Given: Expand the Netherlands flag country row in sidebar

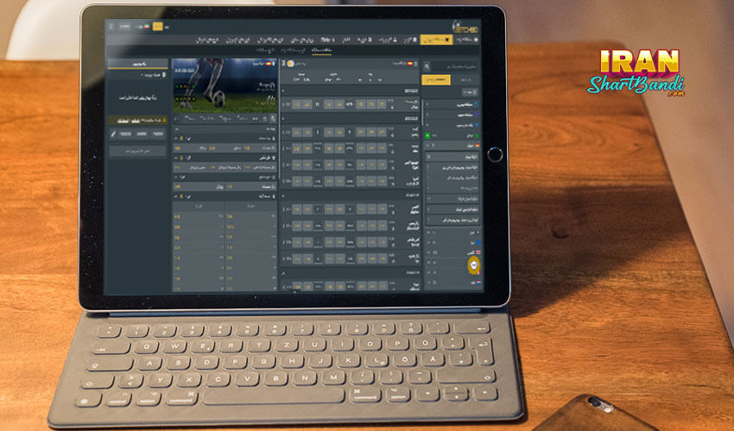Looking at the screenshot, I should tap(453, 283).
